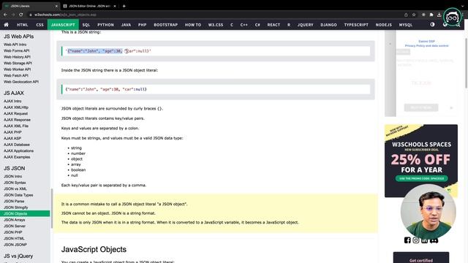This screenshot has height=263, width=468.
Task: Open JSON vs XML sidebar link
Action: pyautogui.click(x=15, y=188)
